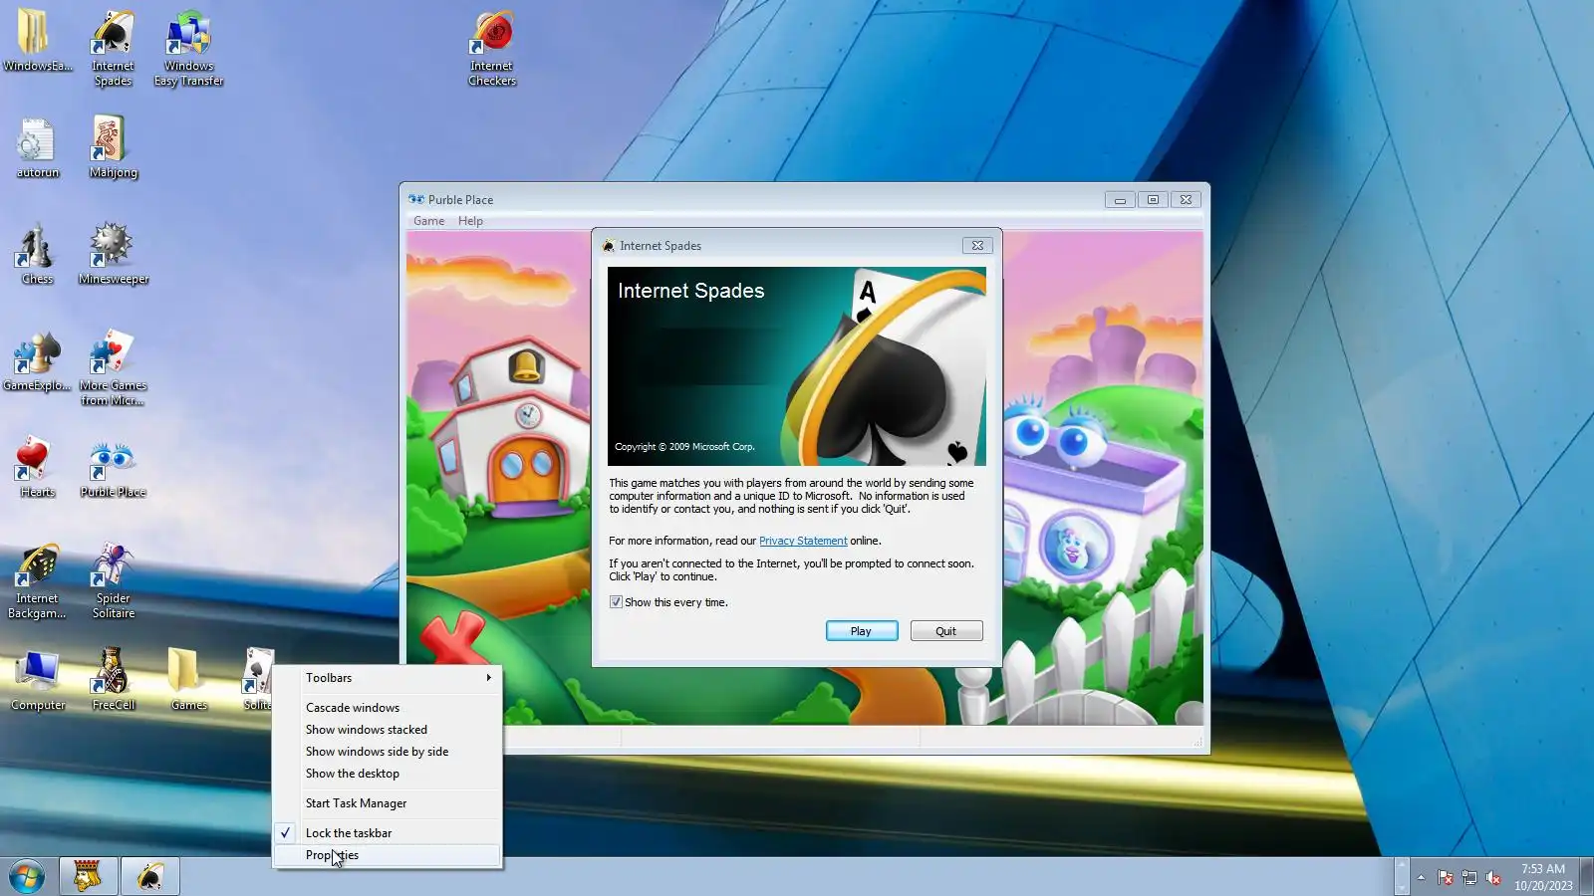Minimize the Purble Place window
Image resolution: width=1594 pixels, height=896 pixels.
[1120, 200]
